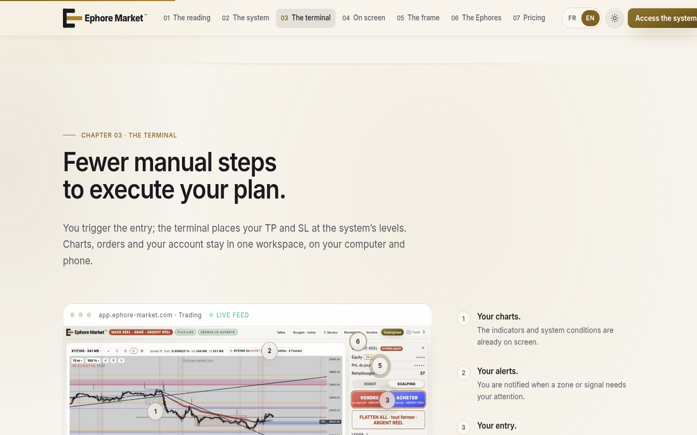This screenshot has width=697, height=435.
Task: Switch language to FR
Action: [x=572, y=18]
